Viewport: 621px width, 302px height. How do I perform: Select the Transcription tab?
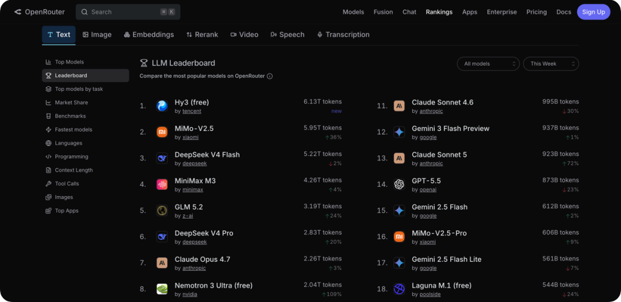click(343, 35)
